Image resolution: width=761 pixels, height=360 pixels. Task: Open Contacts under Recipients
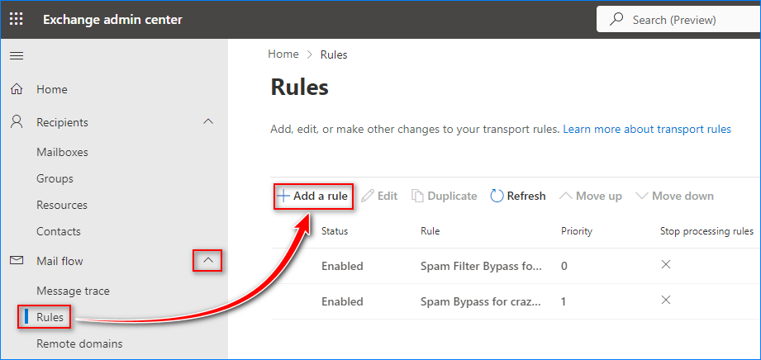58,231
